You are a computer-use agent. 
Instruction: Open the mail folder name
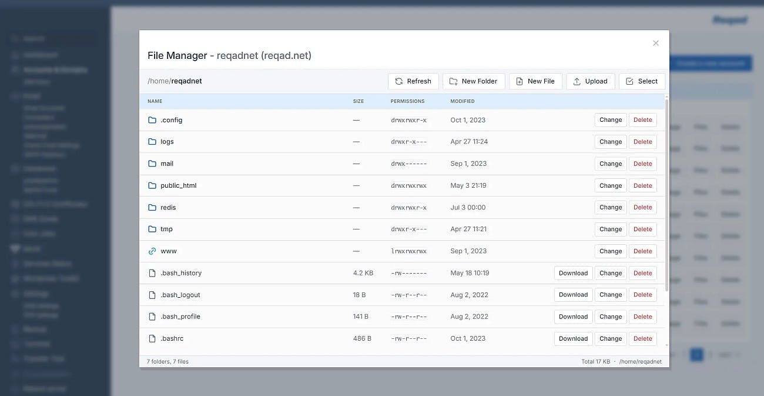point(167,164)
